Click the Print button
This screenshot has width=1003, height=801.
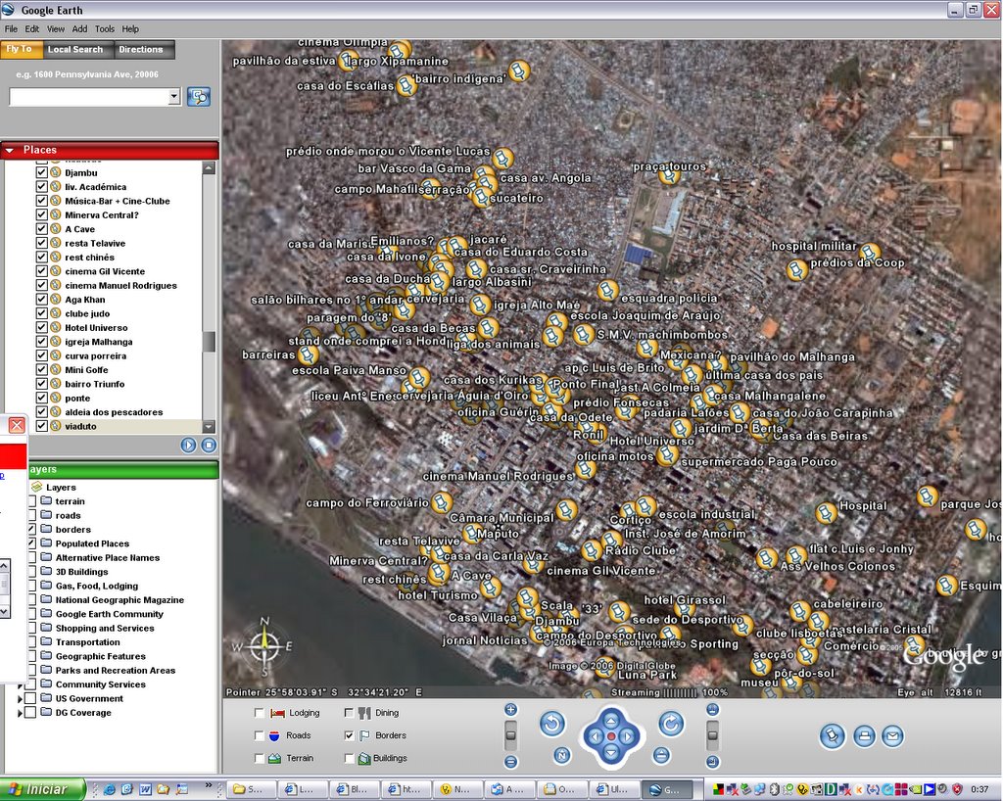tap(864, 736)
